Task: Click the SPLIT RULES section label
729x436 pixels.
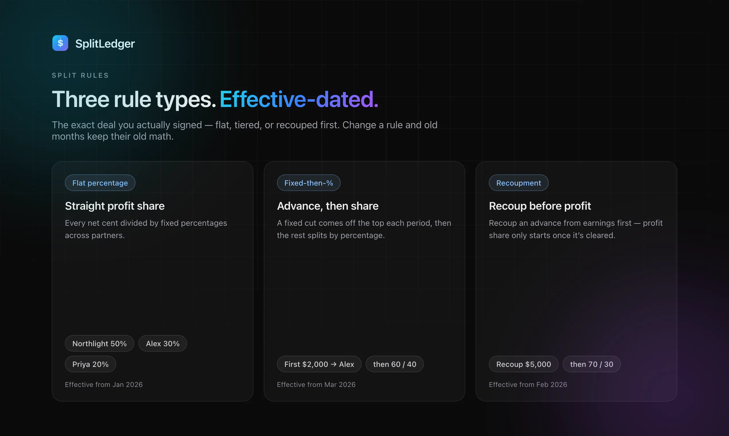Action: point(80,75)
